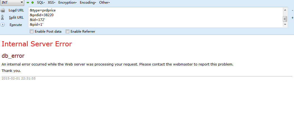Open the INT combo box

12,3
